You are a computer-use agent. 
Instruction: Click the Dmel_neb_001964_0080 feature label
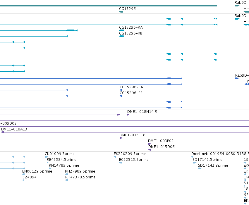(220, 154)
